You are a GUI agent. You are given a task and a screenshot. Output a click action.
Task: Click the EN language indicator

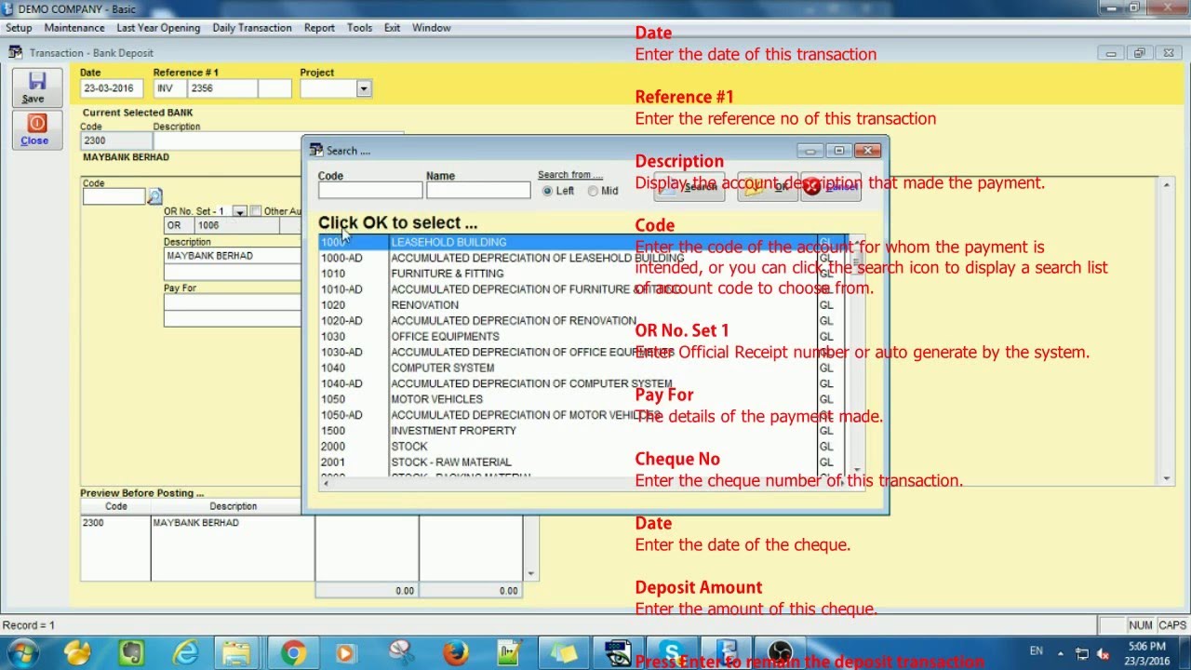[1037, 651]
